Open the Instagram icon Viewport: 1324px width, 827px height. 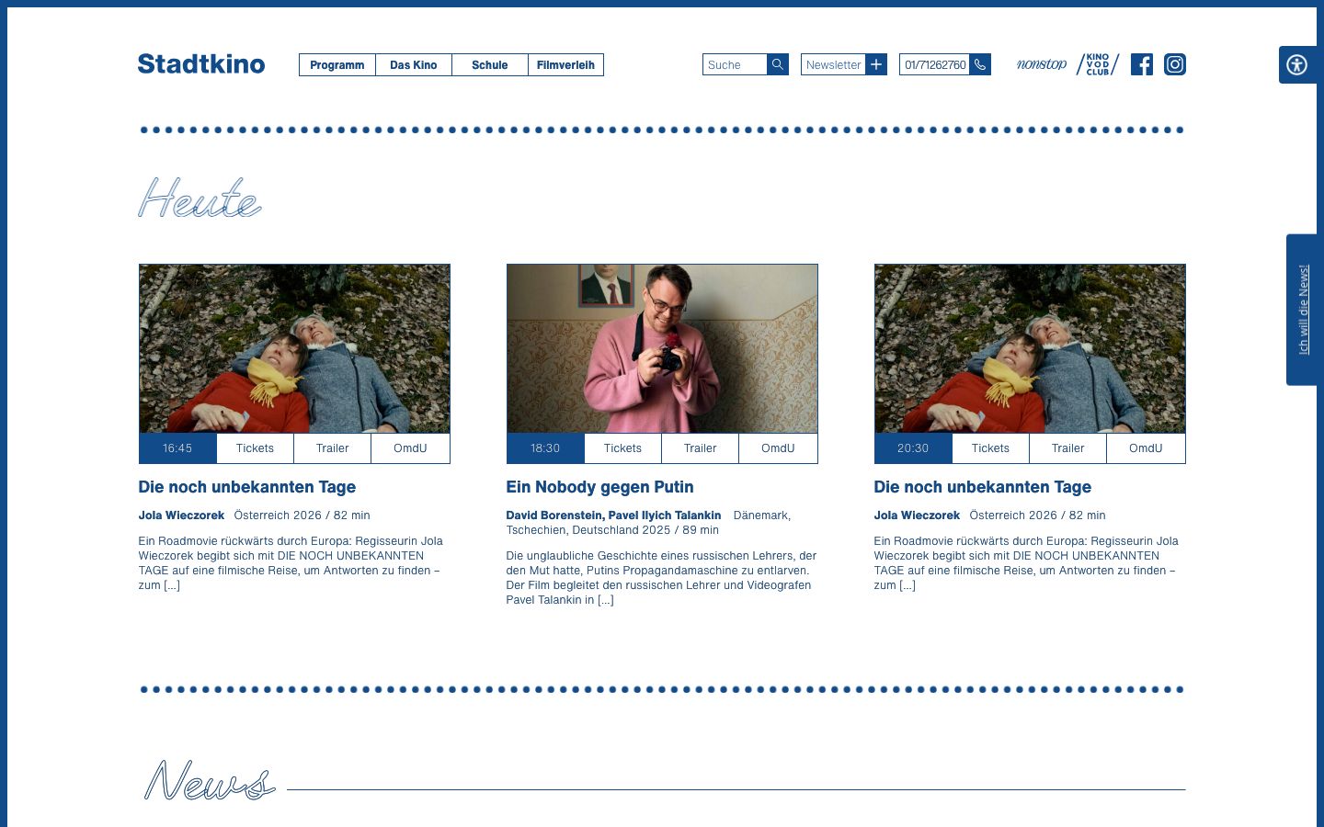point(1175,64)
